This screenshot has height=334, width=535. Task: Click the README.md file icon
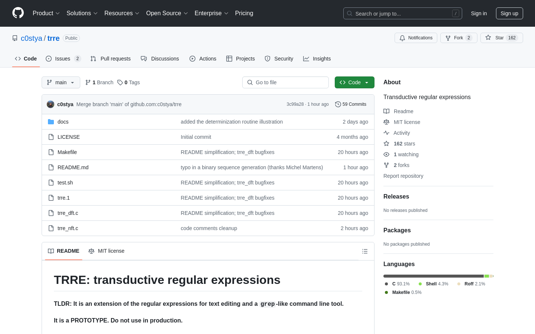click(51, 167)
